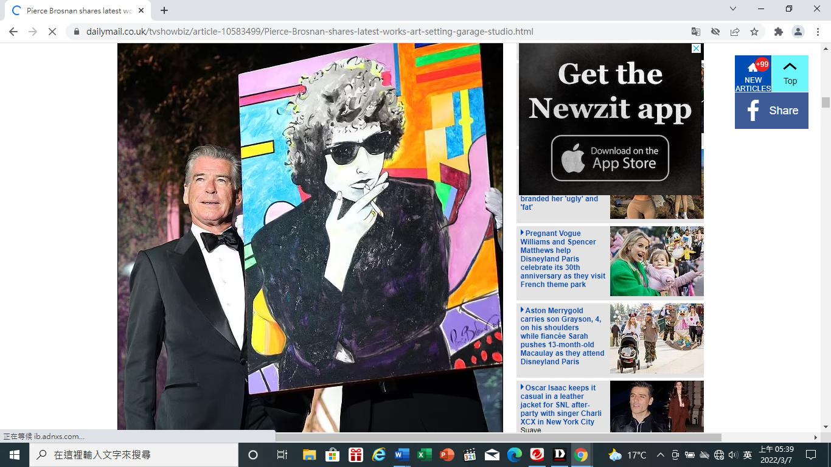Open Microsoft Word from the taskbar
The image size is (831, 467).
click(x=402, y=455)
